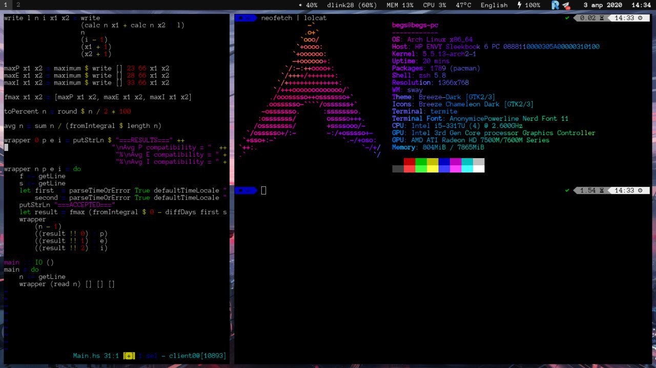The width and height of the screenshot is (656, 368).
Task: Click the begs@begs-pc title line
Action: 415,25
